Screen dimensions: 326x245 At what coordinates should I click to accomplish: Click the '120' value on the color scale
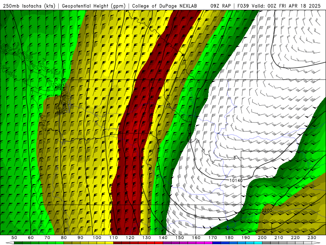click(x=130, y=238)
